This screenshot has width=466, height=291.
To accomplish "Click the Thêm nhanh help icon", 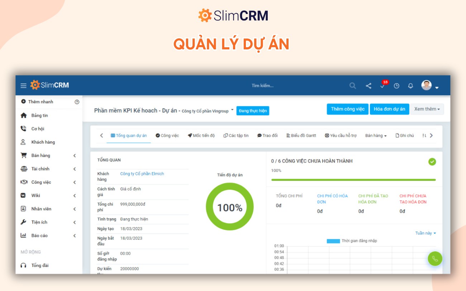I will click(77, 102).
